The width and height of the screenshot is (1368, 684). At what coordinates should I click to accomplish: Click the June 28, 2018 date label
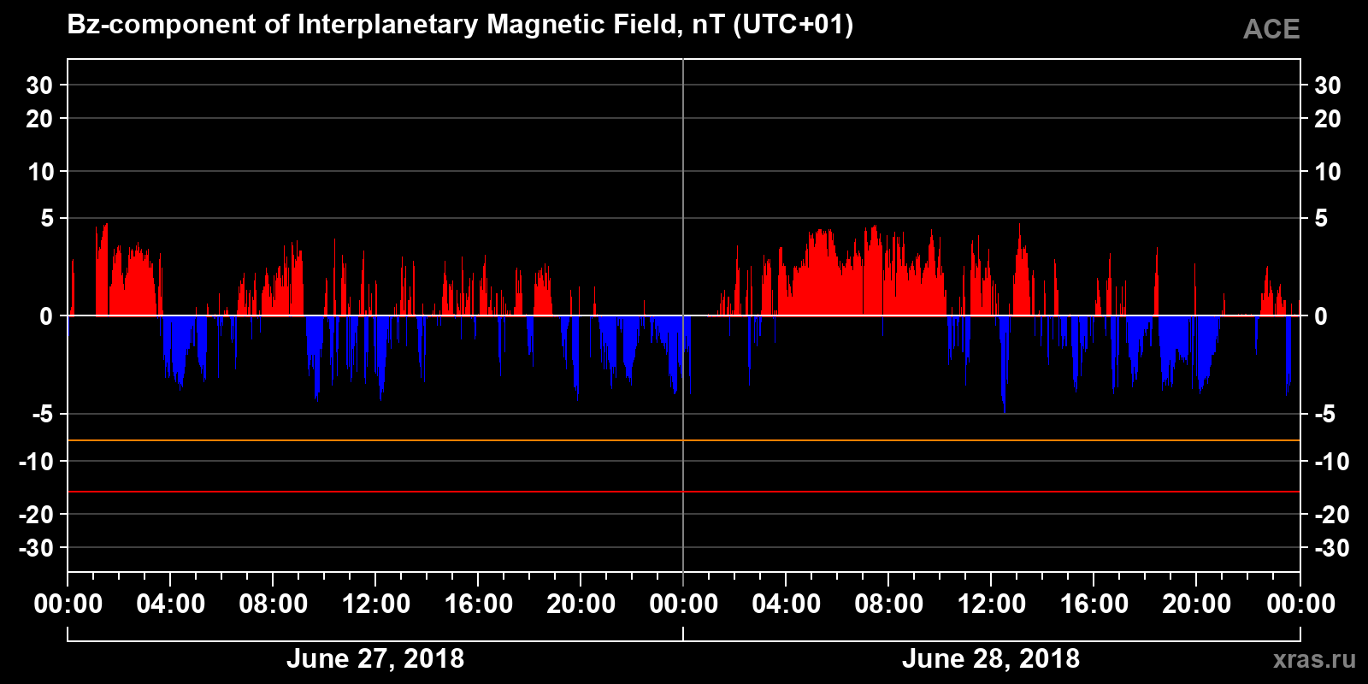[x=991, y=658]
